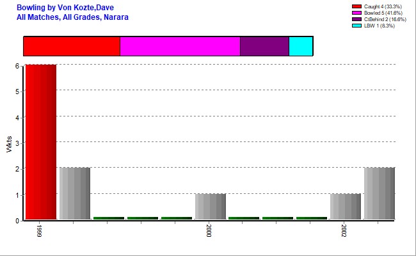Image resolution: width=416 pixels, height=256 pixels.
Task: Click the magenta Bowled legend swatch
Action: (356, 13)
